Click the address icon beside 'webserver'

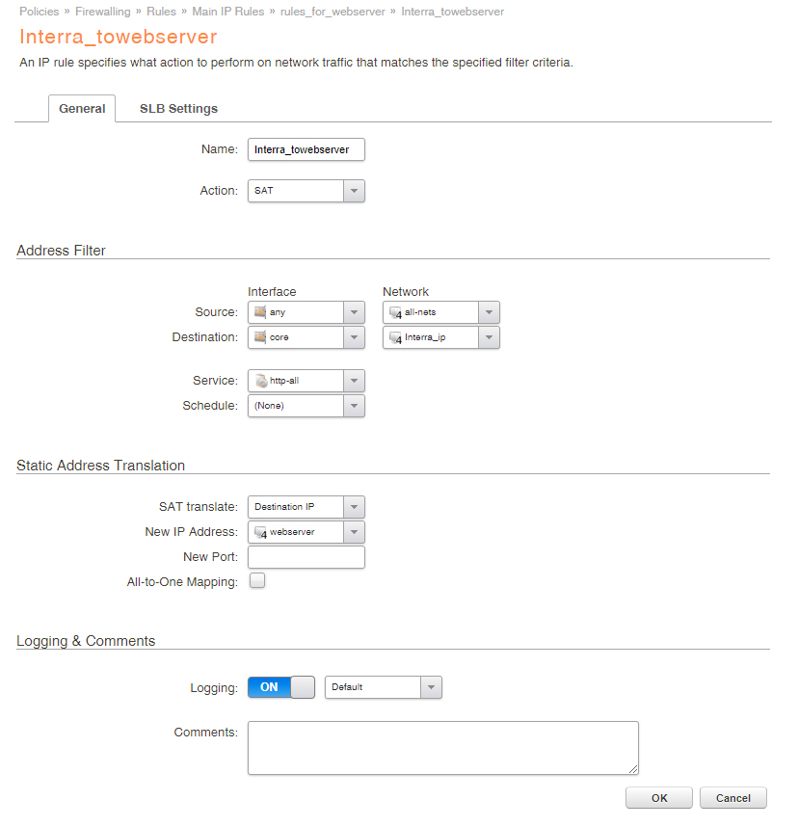pos(260,533)
